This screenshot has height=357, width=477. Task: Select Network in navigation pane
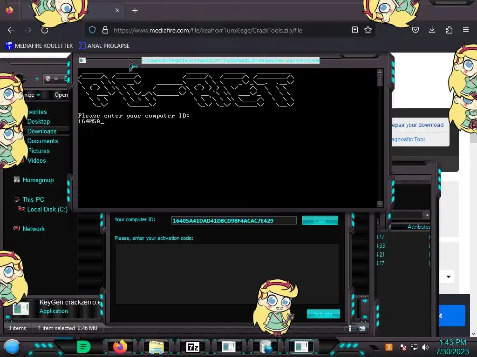coord(34,229)
